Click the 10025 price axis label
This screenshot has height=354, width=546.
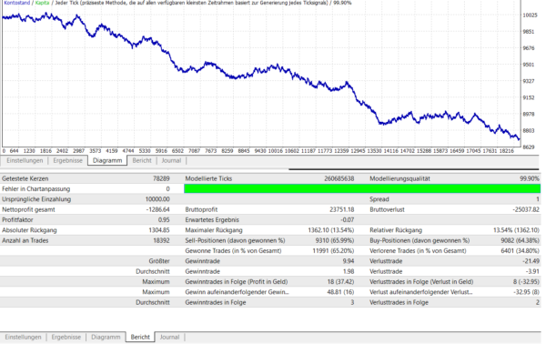[530, 15]
